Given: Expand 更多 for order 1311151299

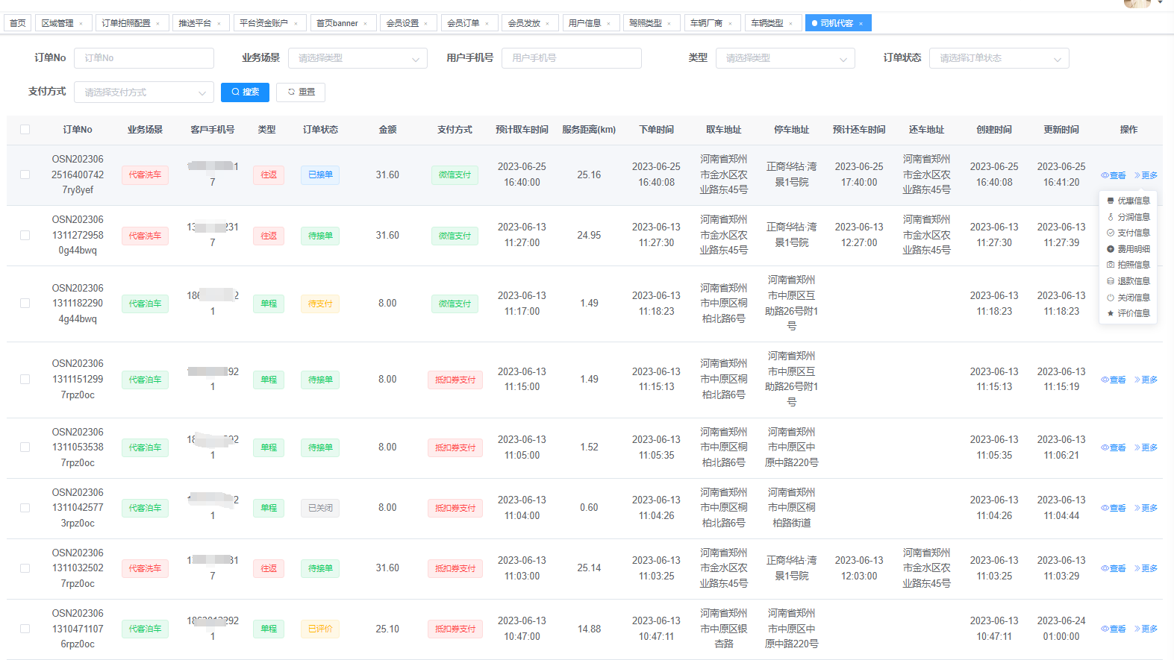Looking at the screenshot, I should (1146, 380).
